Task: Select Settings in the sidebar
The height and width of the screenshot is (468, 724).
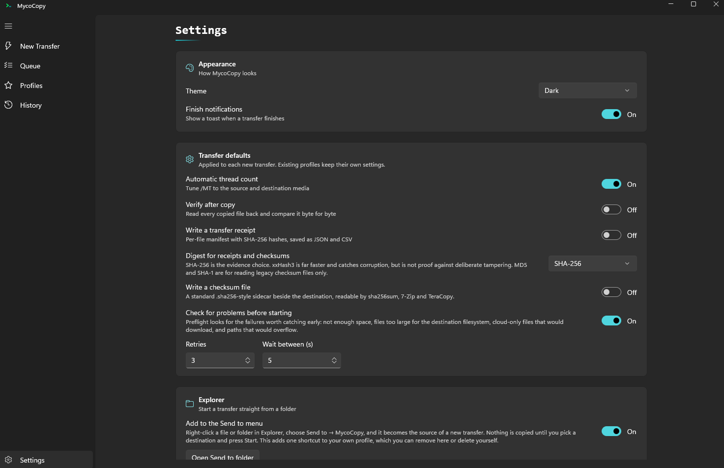Action: [47, 460]
